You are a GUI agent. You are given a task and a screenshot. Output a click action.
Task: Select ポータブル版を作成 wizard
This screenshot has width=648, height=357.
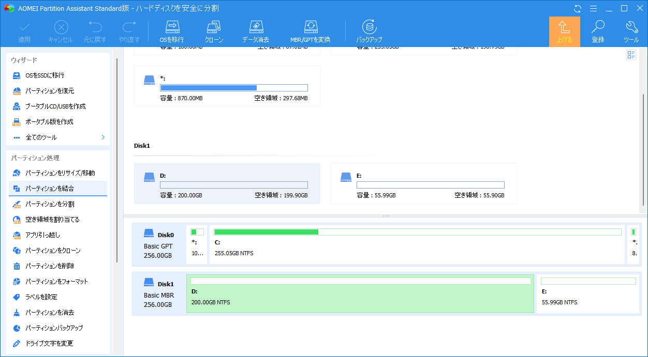[59, 122]
